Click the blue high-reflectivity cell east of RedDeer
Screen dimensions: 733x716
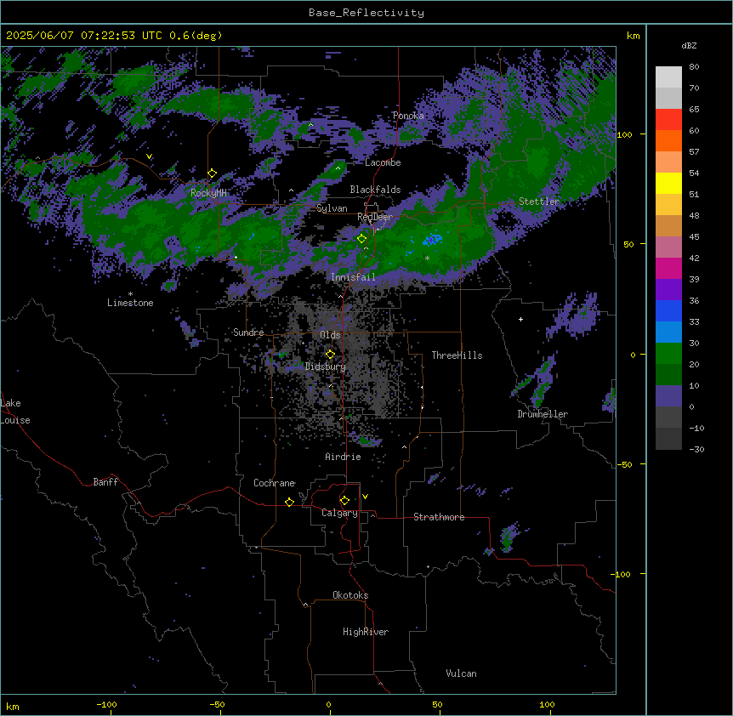coord(433,240)
